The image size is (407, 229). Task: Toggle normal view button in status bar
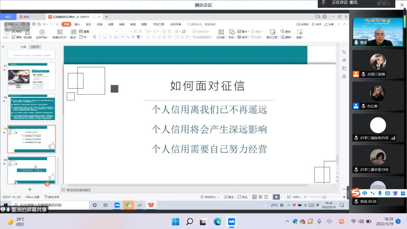(254, 197)
